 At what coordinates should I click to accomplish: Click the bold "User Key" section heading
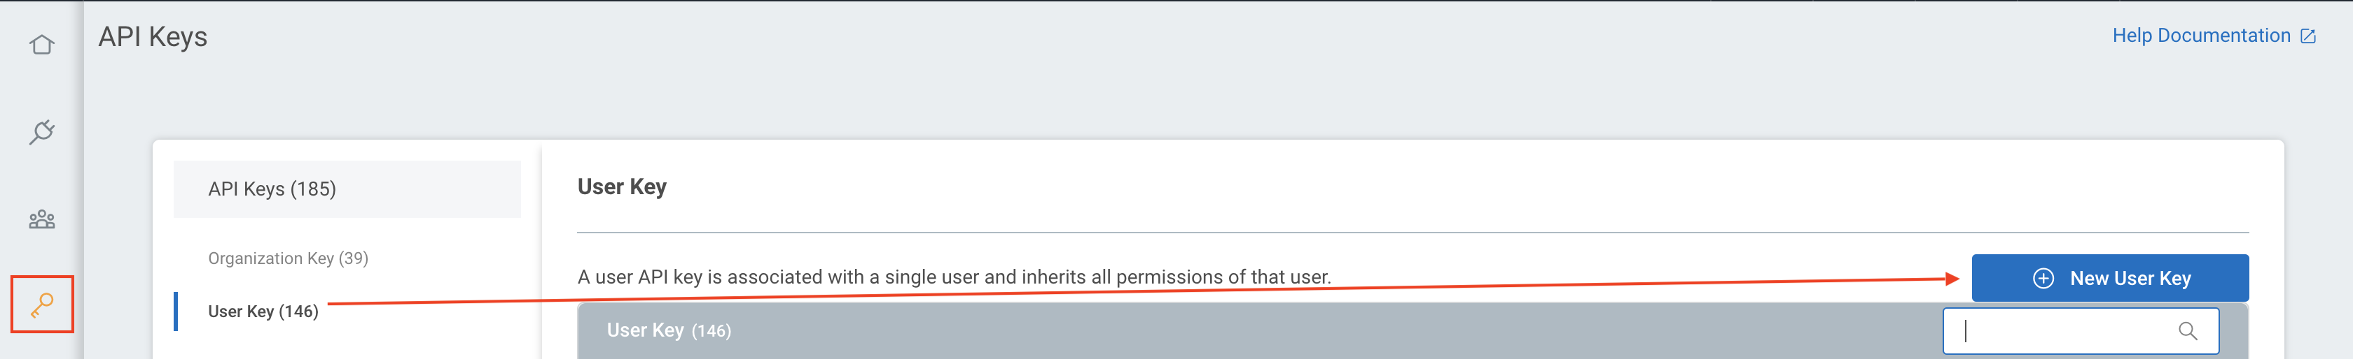point(622,186)
